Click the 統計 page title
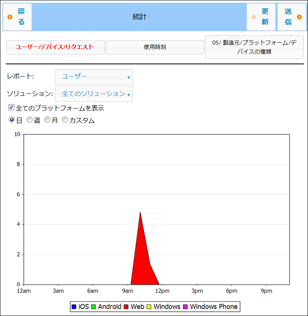 pos(139,17)
